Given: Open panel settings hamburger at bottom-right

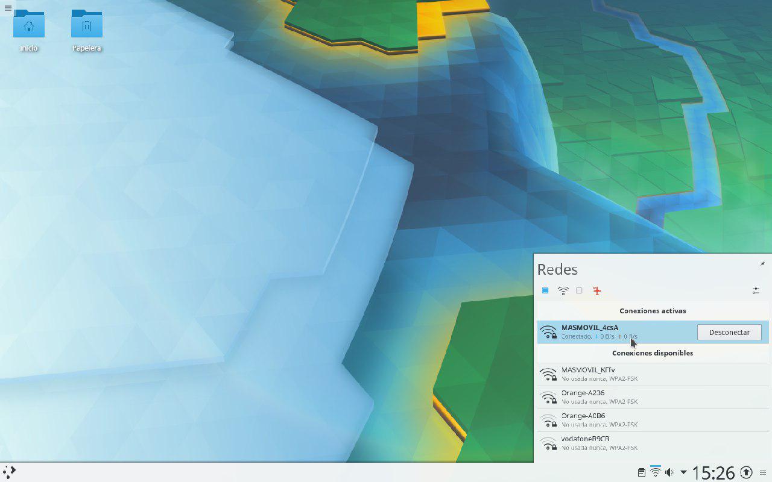Looking at the screenshot, I should coord(763,472).
